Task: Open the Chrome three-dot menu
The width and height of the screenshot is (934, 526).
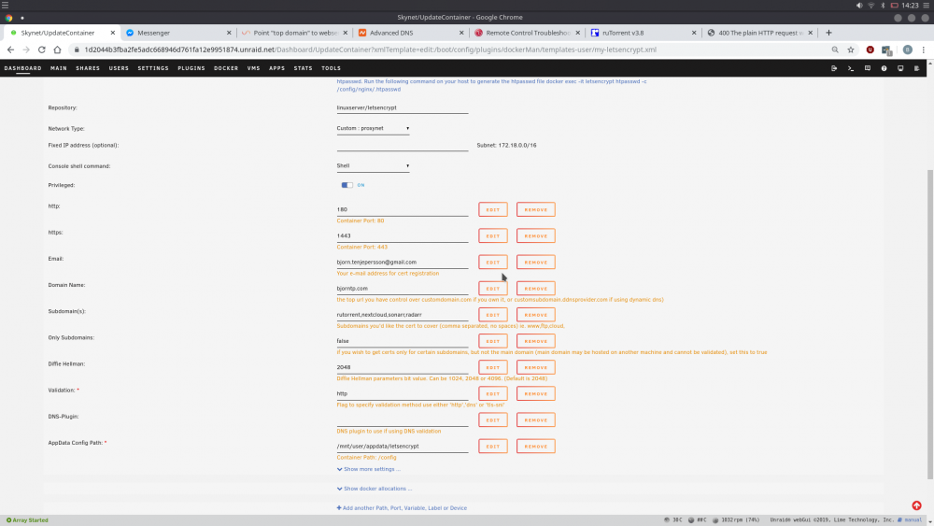Action: (x=924, y=50)
